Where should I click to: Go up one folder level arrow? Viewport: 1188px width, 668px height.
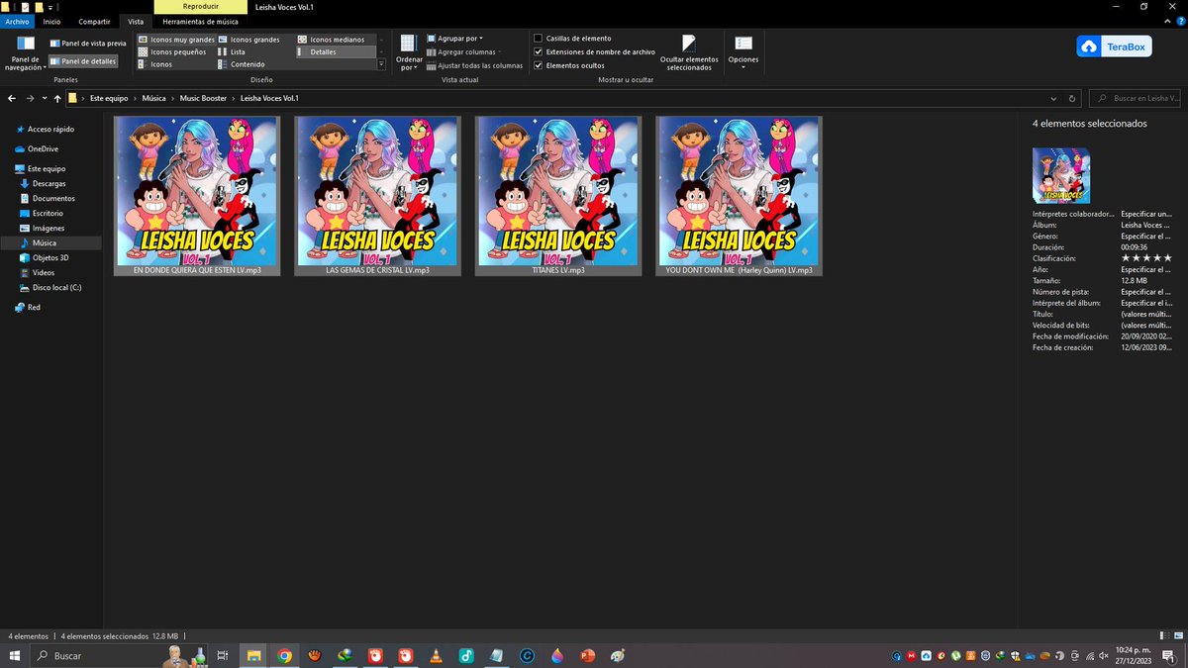[58, 98]
